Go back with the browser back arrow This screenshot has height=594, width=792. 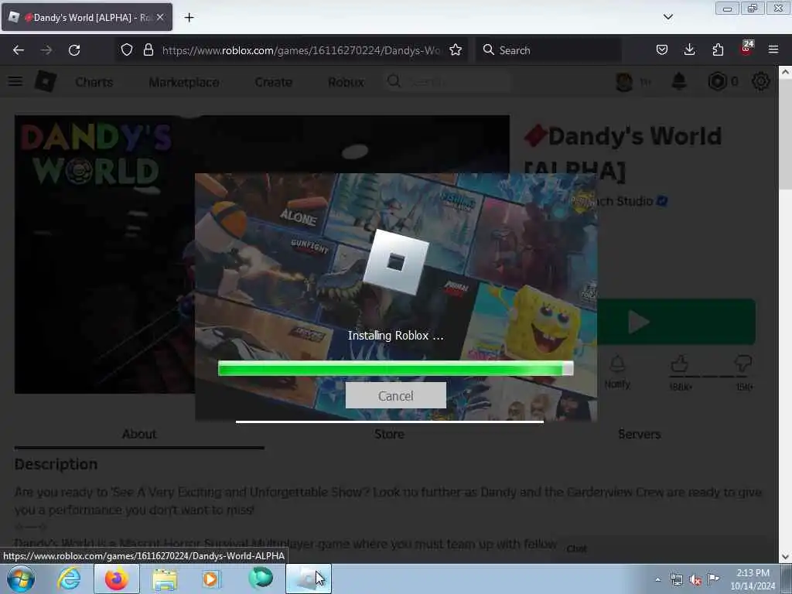(x=19, y=50)
